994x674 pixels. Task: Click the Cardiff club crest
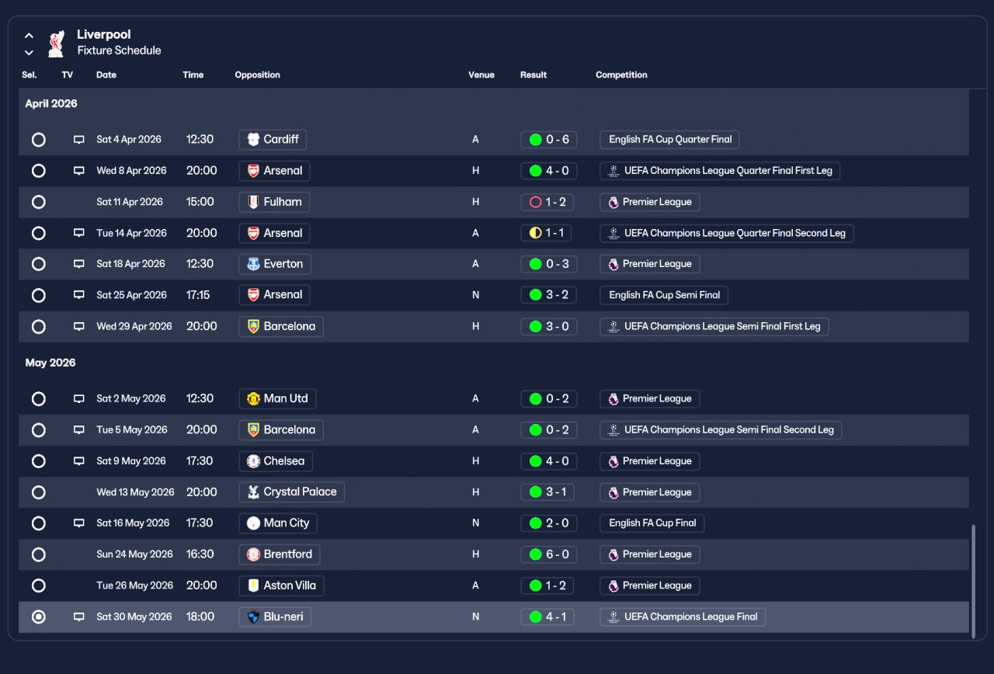click(x=253, y=140)
